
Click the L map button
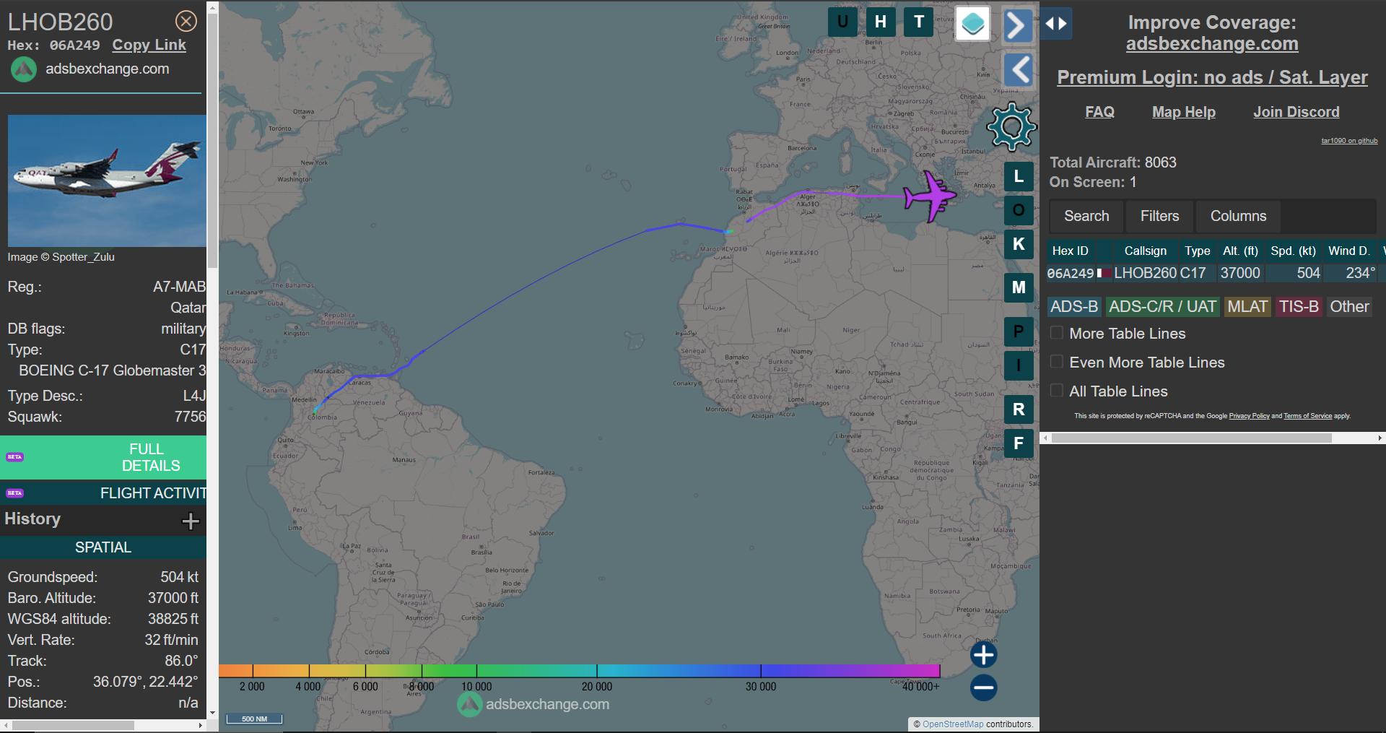[1019, 176]
